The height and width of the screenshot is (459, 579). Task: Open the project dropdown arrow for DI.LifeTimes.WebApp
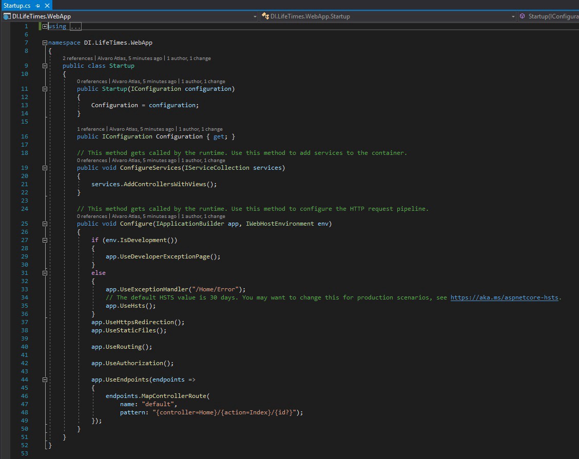[255, 16]
